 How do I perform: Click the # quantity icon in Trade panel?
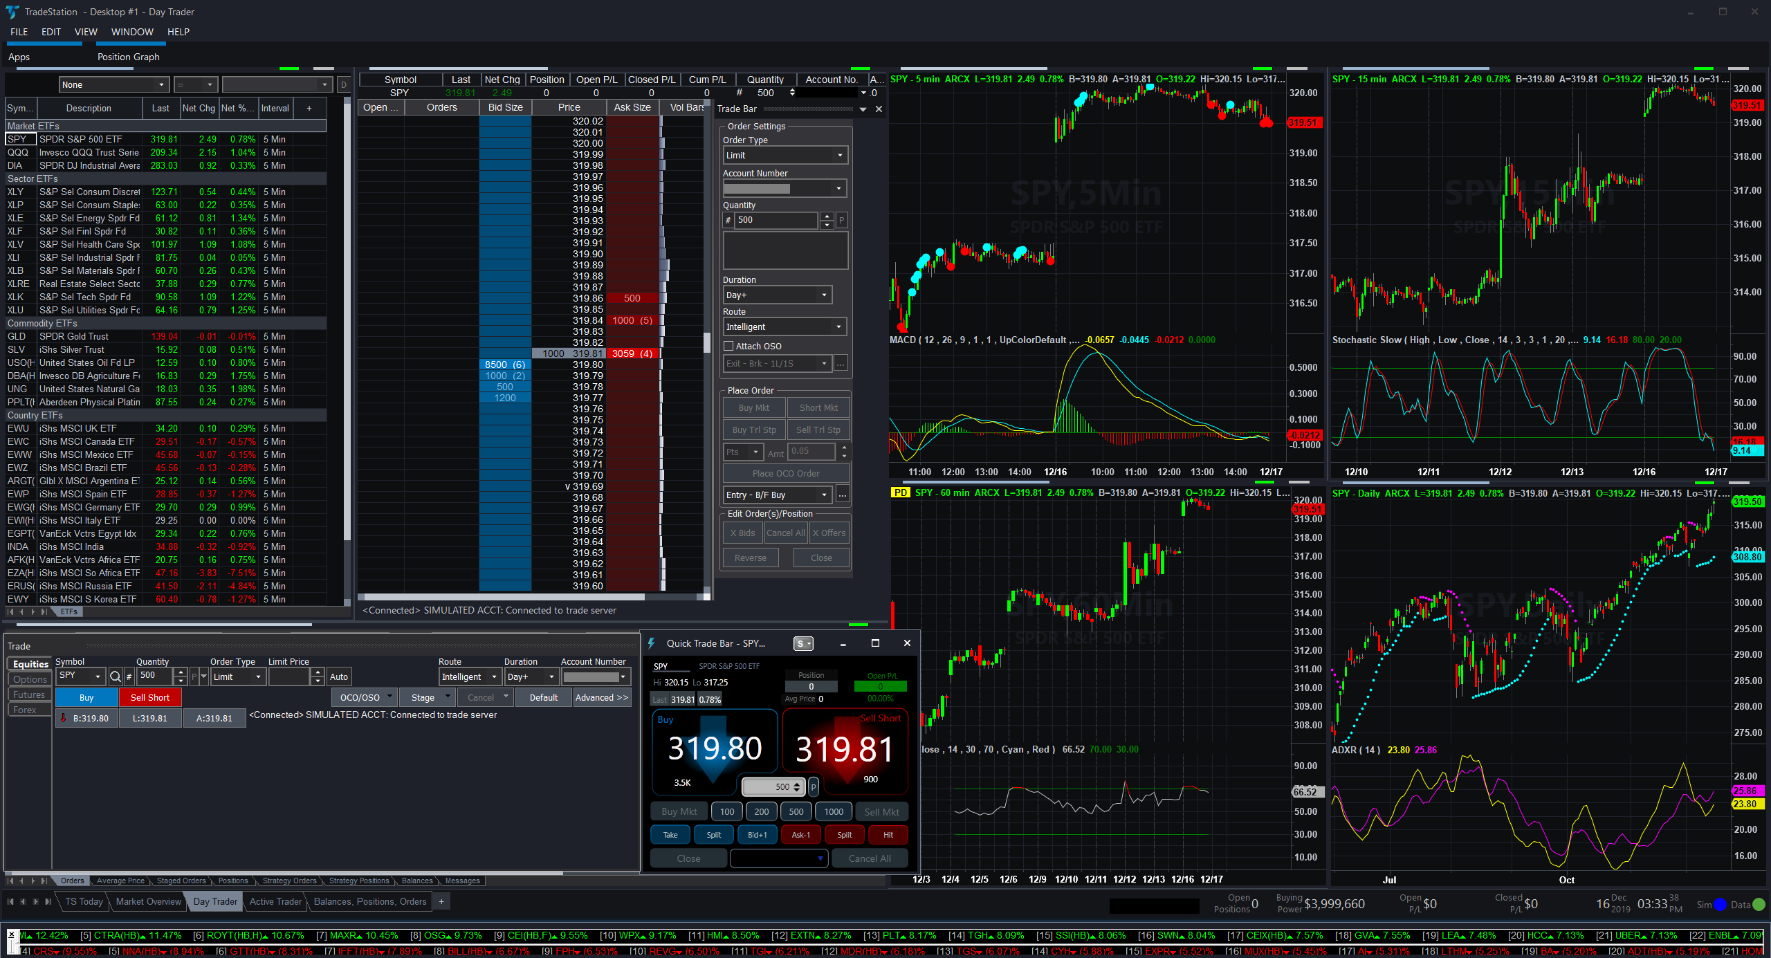tap(129, 676)
